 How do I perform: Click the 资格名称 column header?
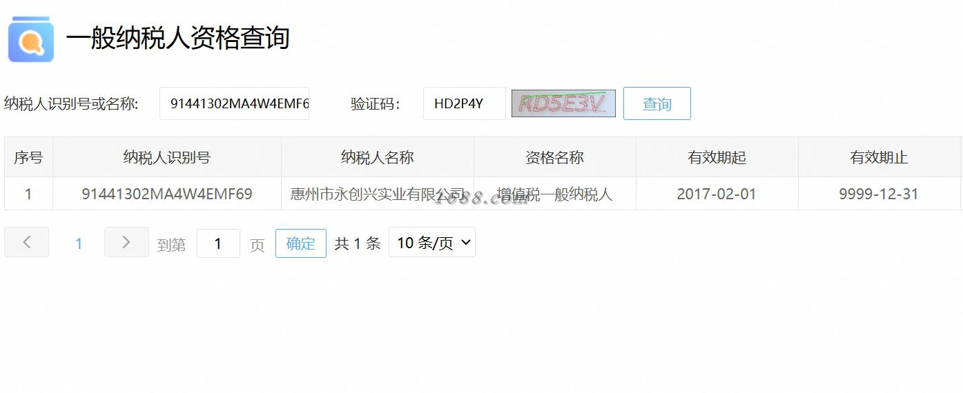(x=555, y=157)
